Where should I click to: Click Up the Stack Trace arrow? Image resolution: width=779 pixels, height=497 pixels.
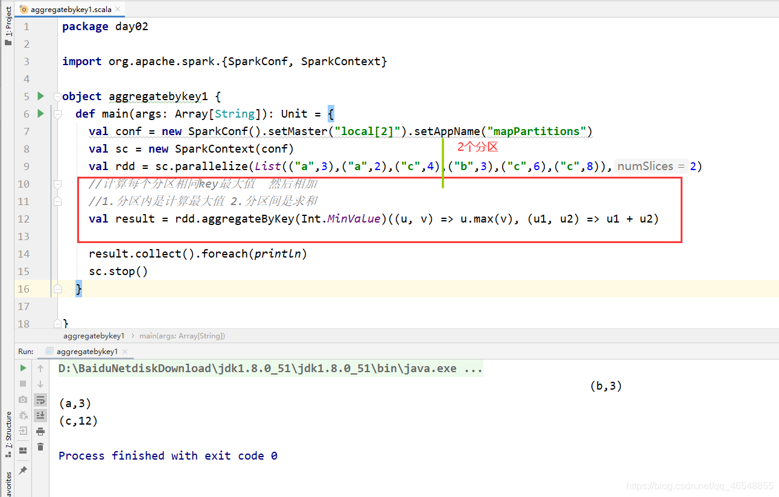click(40, 368)
